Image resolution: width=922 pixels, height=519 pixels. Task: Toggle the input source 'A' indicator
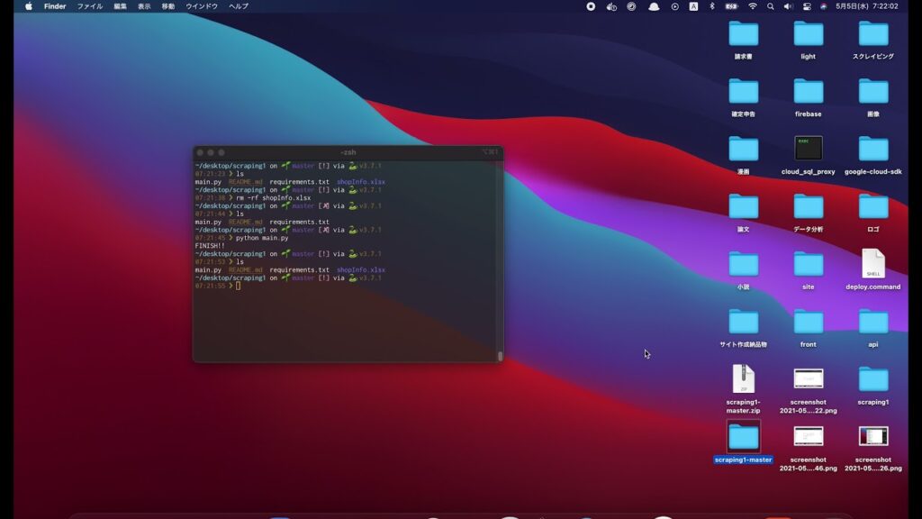693,6
